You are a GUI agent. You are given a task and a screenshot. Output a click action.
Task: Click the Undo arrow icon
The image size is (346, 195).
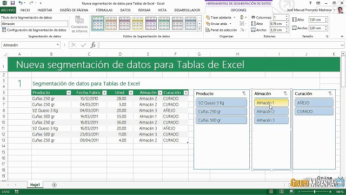[x=21, y=3]
